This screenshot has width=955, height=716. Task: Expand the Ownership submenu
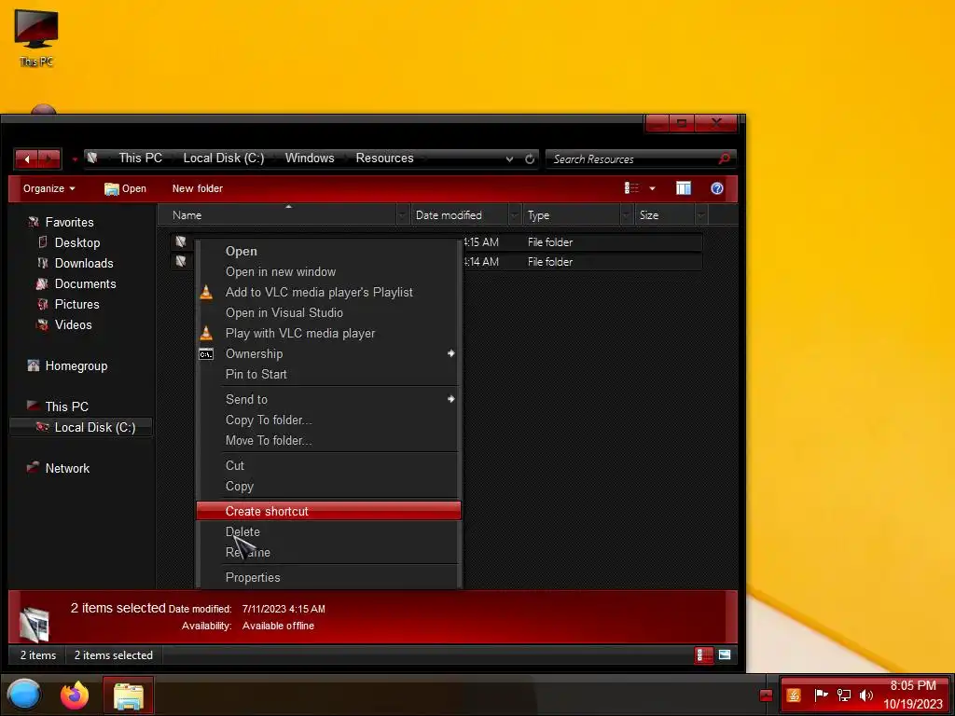pos(328,353)
